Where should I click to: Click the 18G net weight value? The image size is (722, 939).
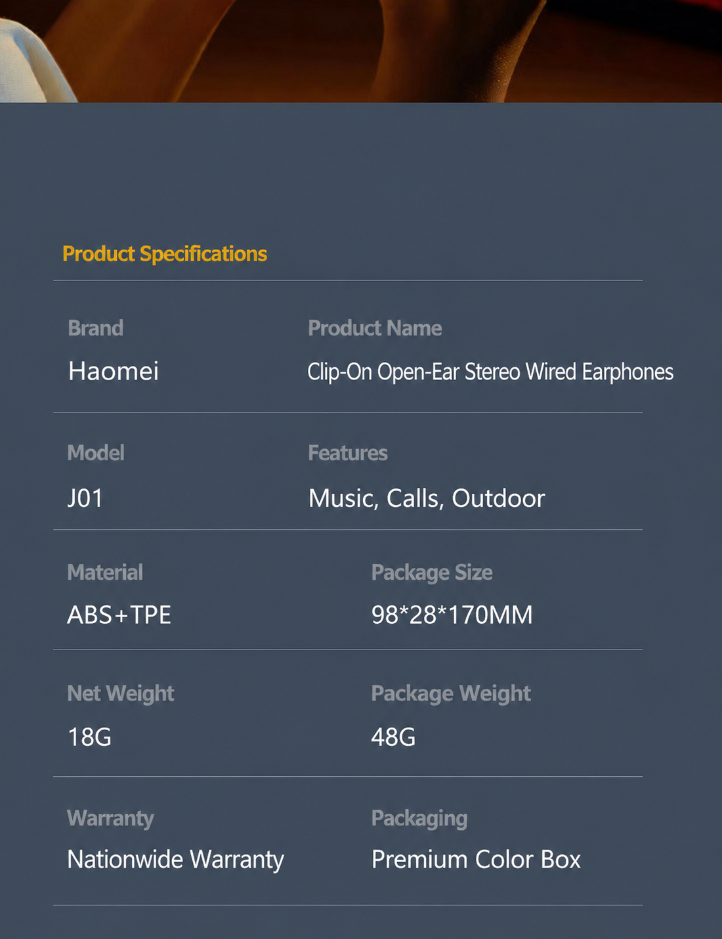[x=89, y=737]
